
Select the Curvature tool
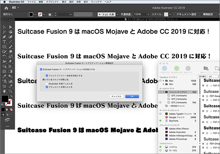coord(10,37)
